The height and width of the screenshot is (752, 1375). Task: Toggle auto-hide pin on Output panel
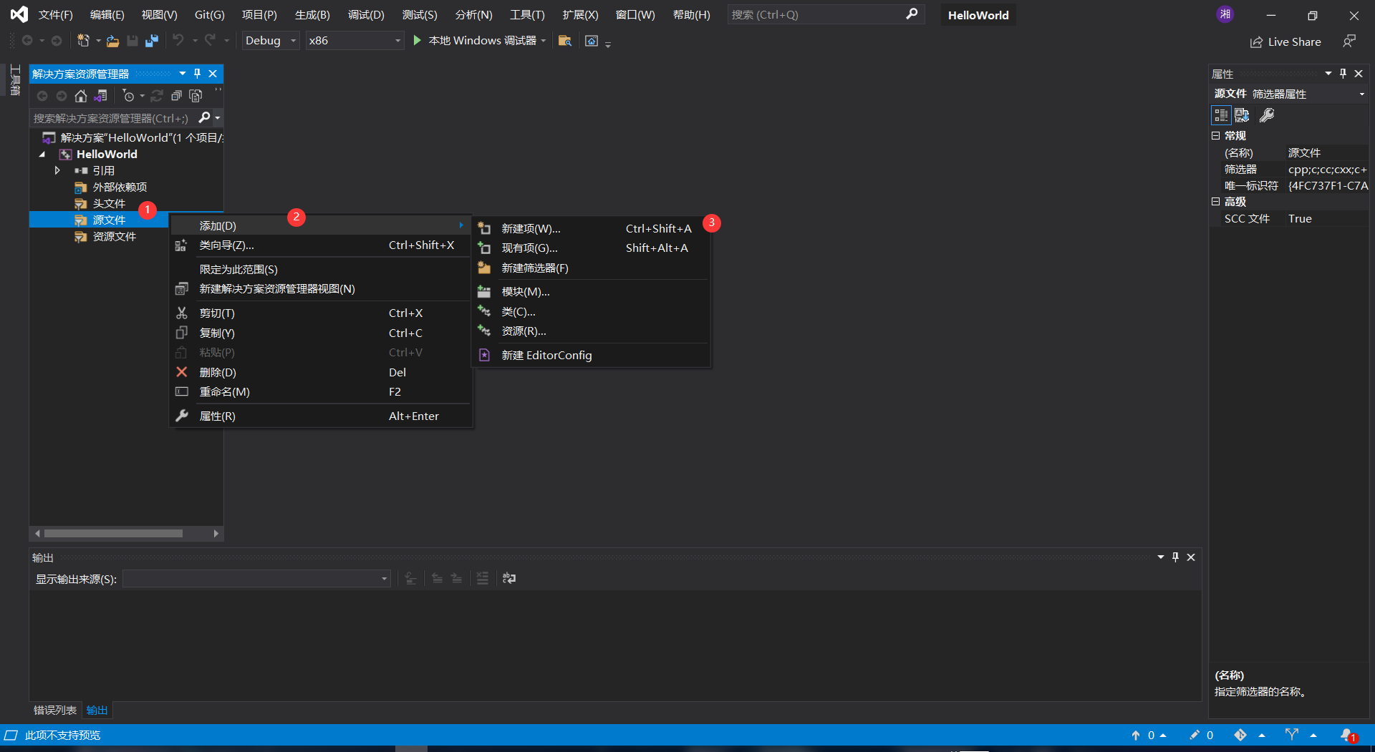tap(1175, 557)
